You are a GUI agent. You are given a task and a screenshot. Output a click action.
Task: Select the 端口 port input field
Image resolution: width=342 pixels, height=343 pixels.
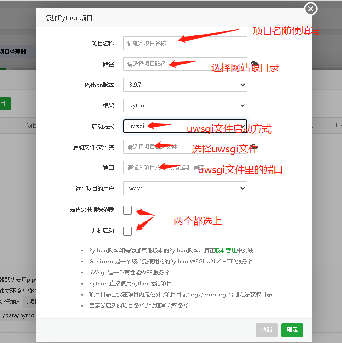coord(185,168)
